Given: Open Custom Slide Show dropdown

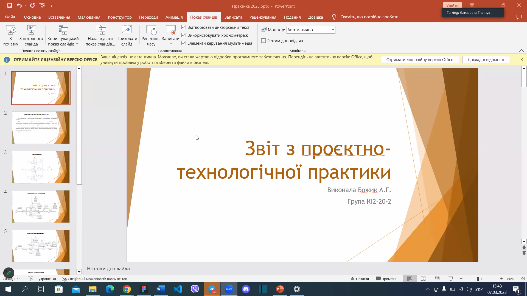Looking at the screenshot, I should 63,35.
